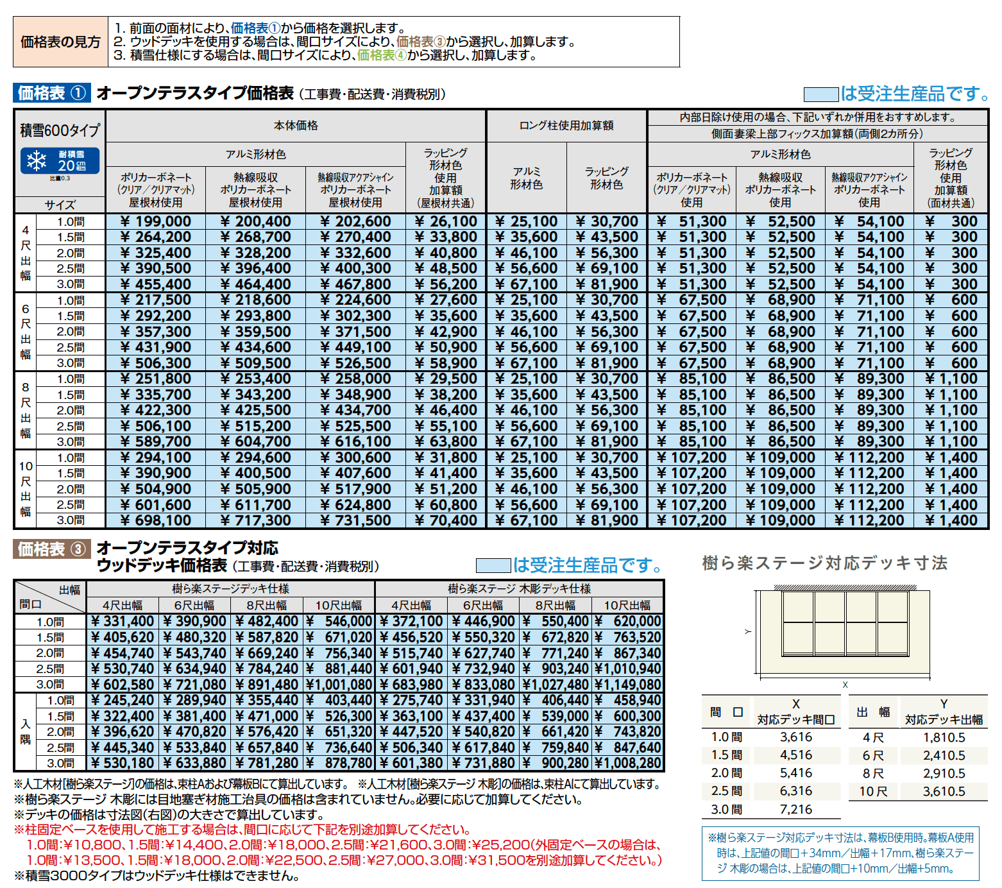
Task: Click the 価格表の見方 label box
Action: (60, 42)
